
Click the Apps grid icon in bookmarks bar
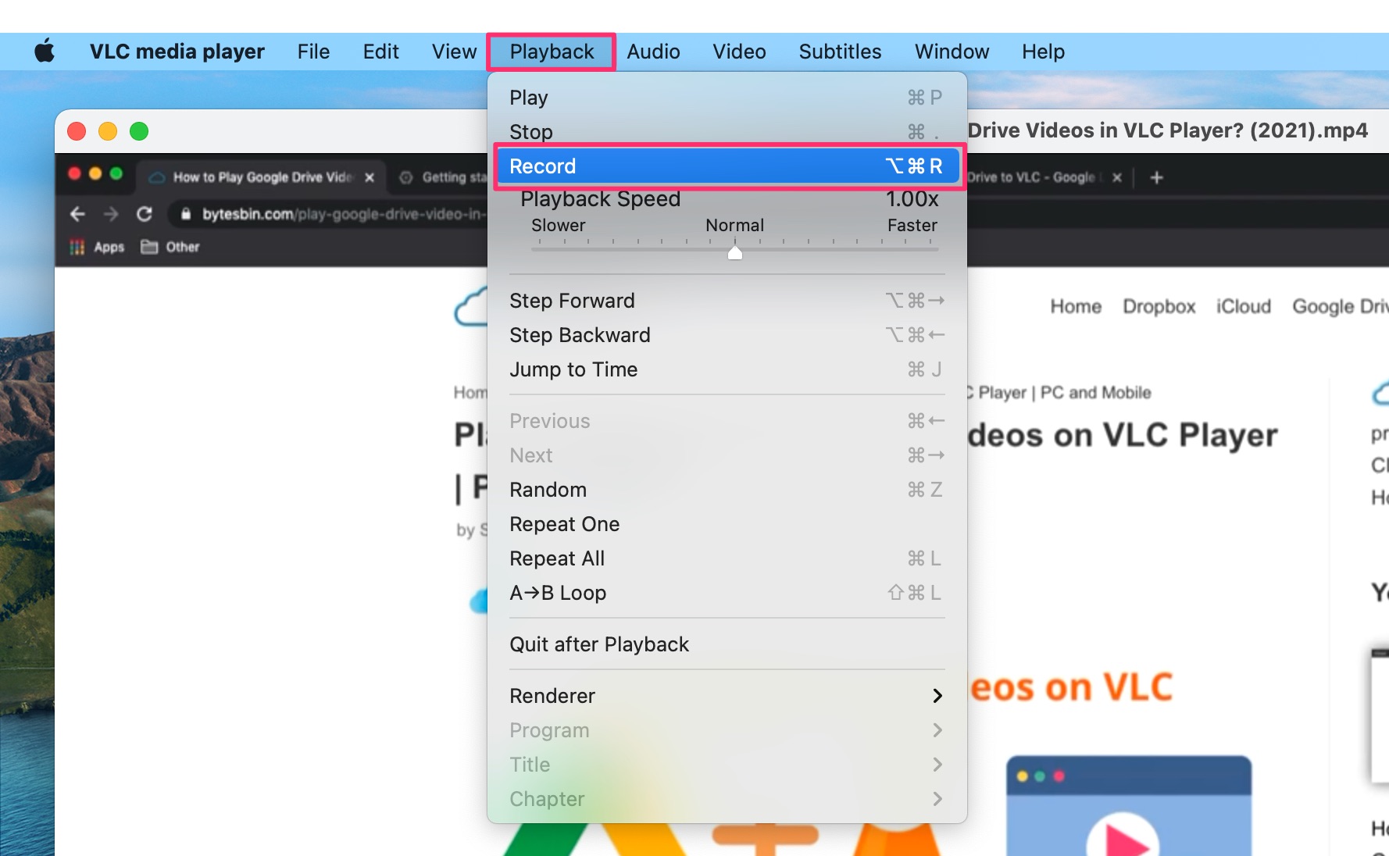coord(77,248)
